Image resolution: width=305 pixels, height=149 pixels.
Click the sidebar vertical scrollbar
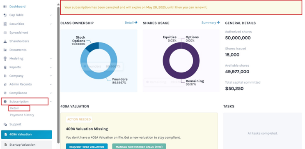click(58, 75)
